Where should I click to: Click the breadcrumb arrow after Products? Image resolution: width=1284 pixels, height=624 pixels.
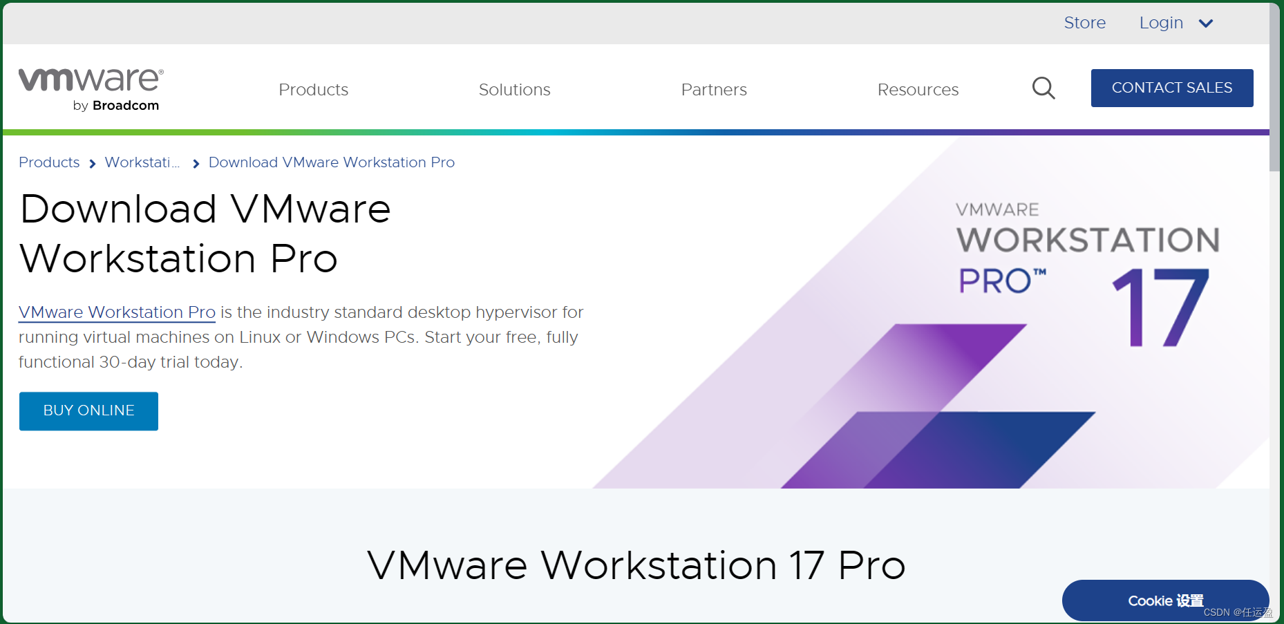92,163
